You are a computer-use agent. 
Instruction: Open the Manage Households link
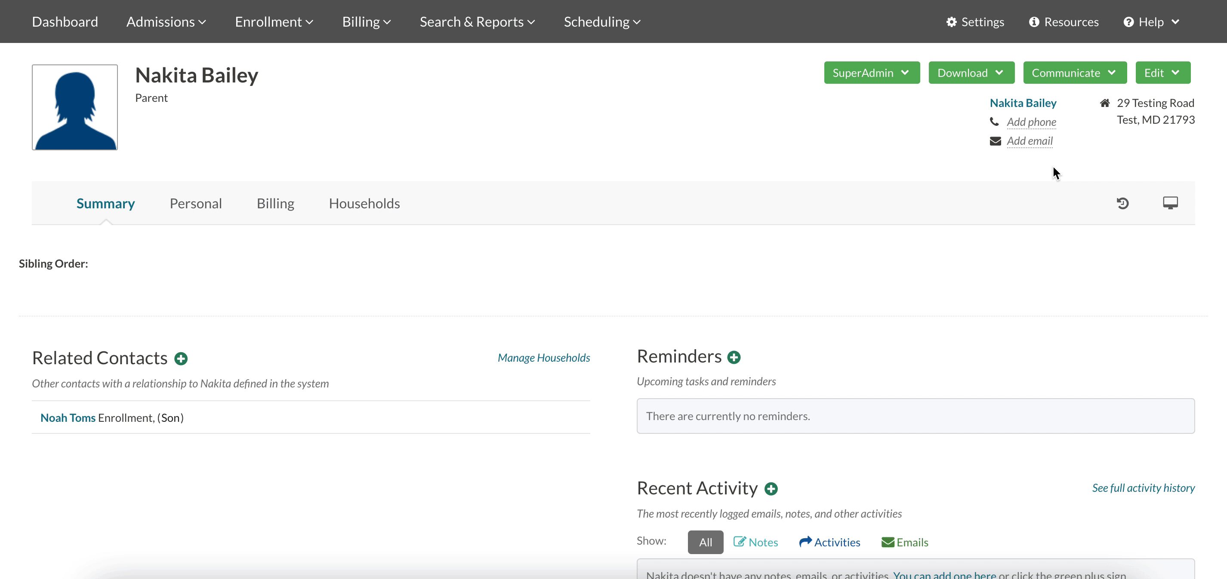click(543, 357)
